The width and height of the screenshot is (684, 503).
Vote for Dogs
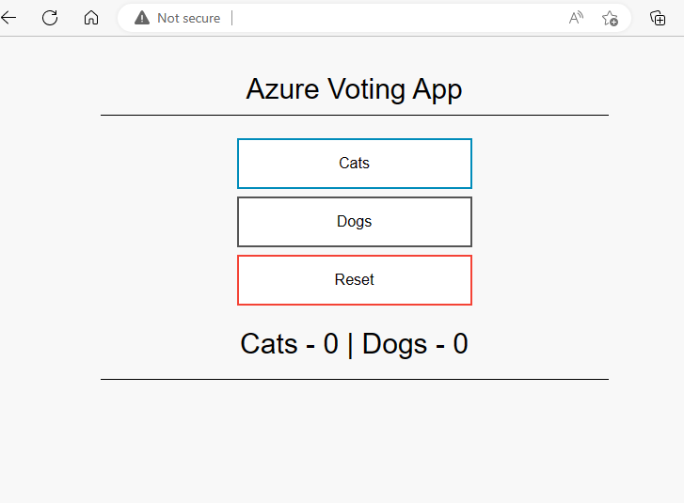tap(354, 222)
